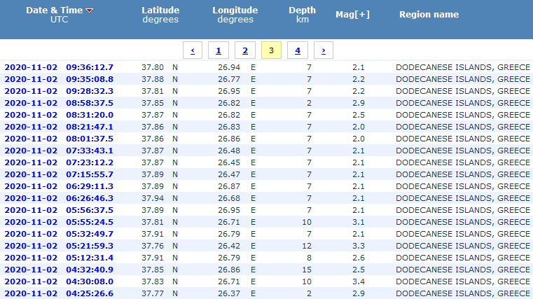Open earthquake event at 09:28:32.3
Screen dimensions: 533x299
coord(59,91)
